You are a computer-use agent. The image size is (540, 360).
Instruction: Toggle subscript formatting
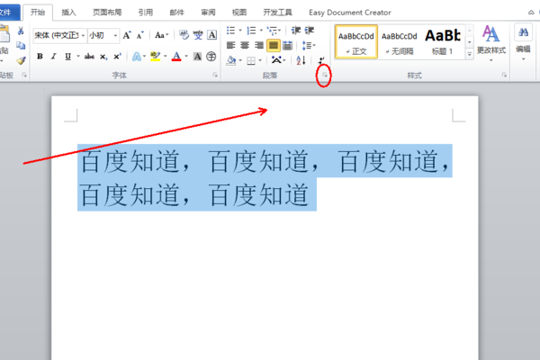pyautogui.click(x=103, y=57)
